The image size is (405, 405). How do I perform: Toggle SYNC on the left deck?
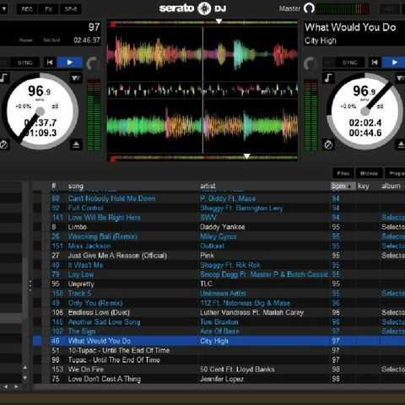(25, 62)
